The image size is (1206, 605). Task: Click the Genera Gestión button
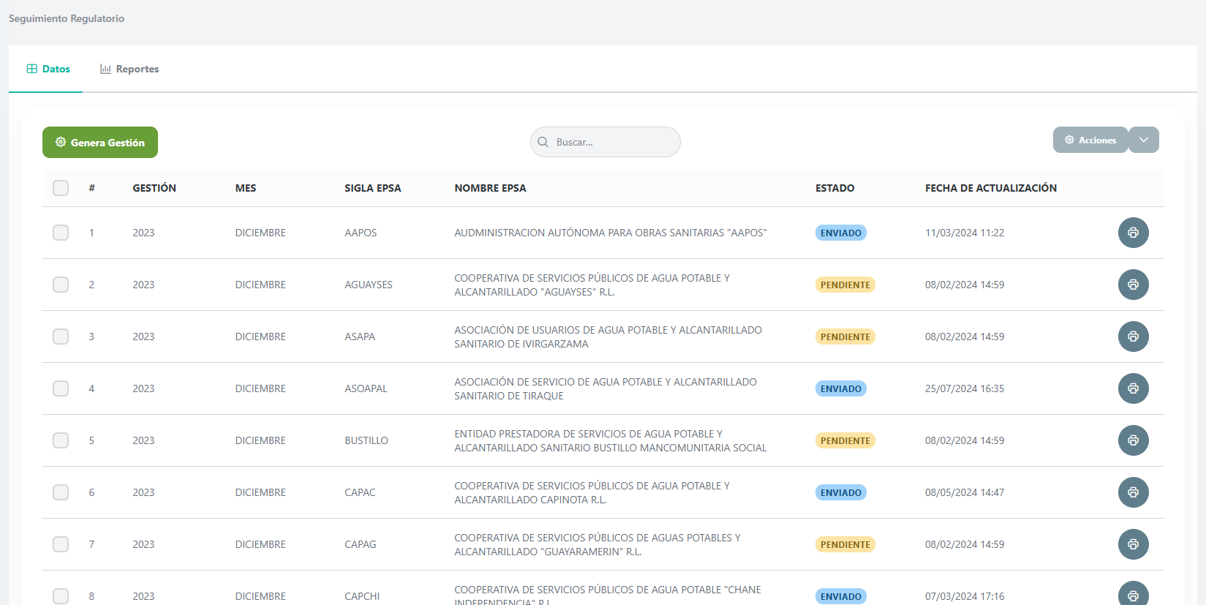coord(100,143)
